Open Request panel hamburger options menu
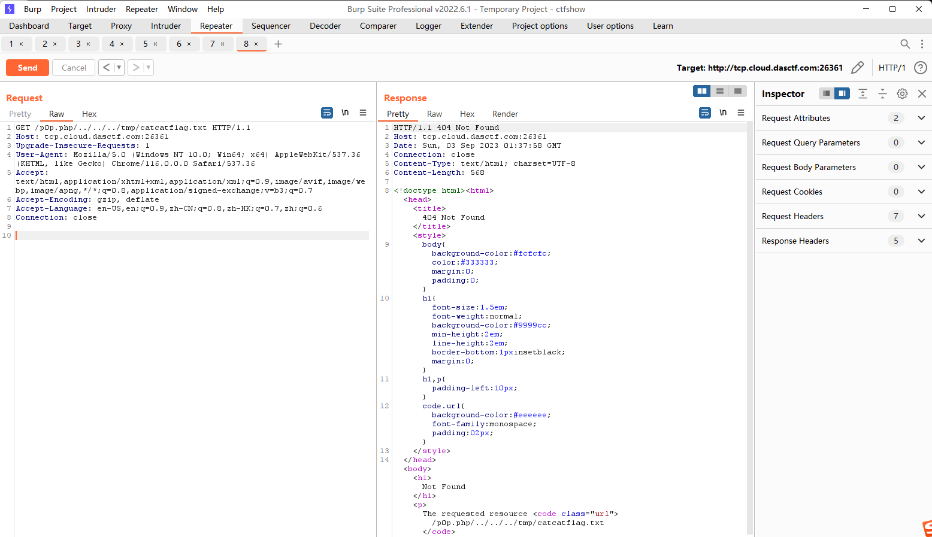The width and height of the screenshot is (932, 537). pos(363,113)
